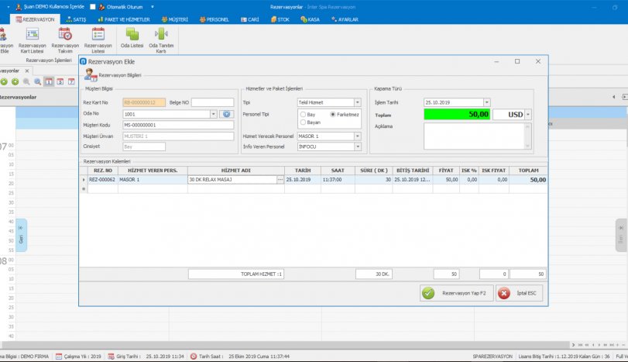Switch to MÜŞTERİ ribbon tab
Image resolution: width=628 pixels, height=362 pixels.
(175, 19)
